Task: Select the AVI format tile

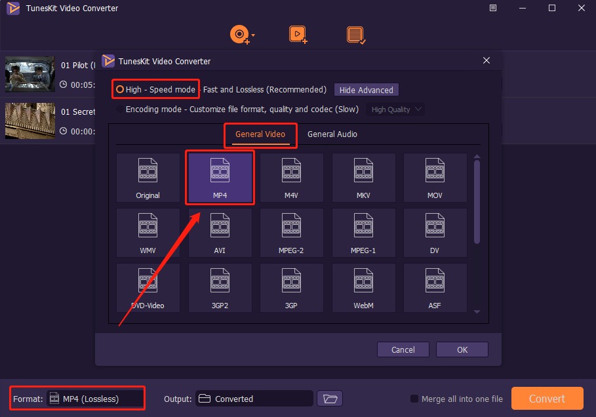Action: coord(220,233)
